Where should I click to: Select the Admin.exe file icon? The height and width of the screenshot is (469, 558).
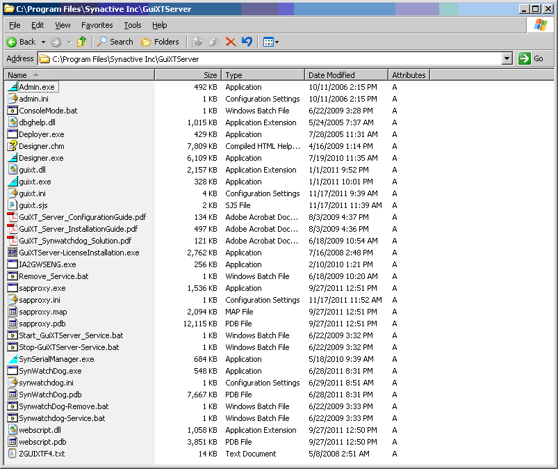[x=13, y=87]
